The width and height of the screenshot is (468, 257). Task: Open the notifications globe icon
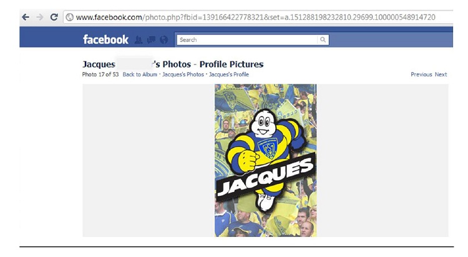(164, 40)
